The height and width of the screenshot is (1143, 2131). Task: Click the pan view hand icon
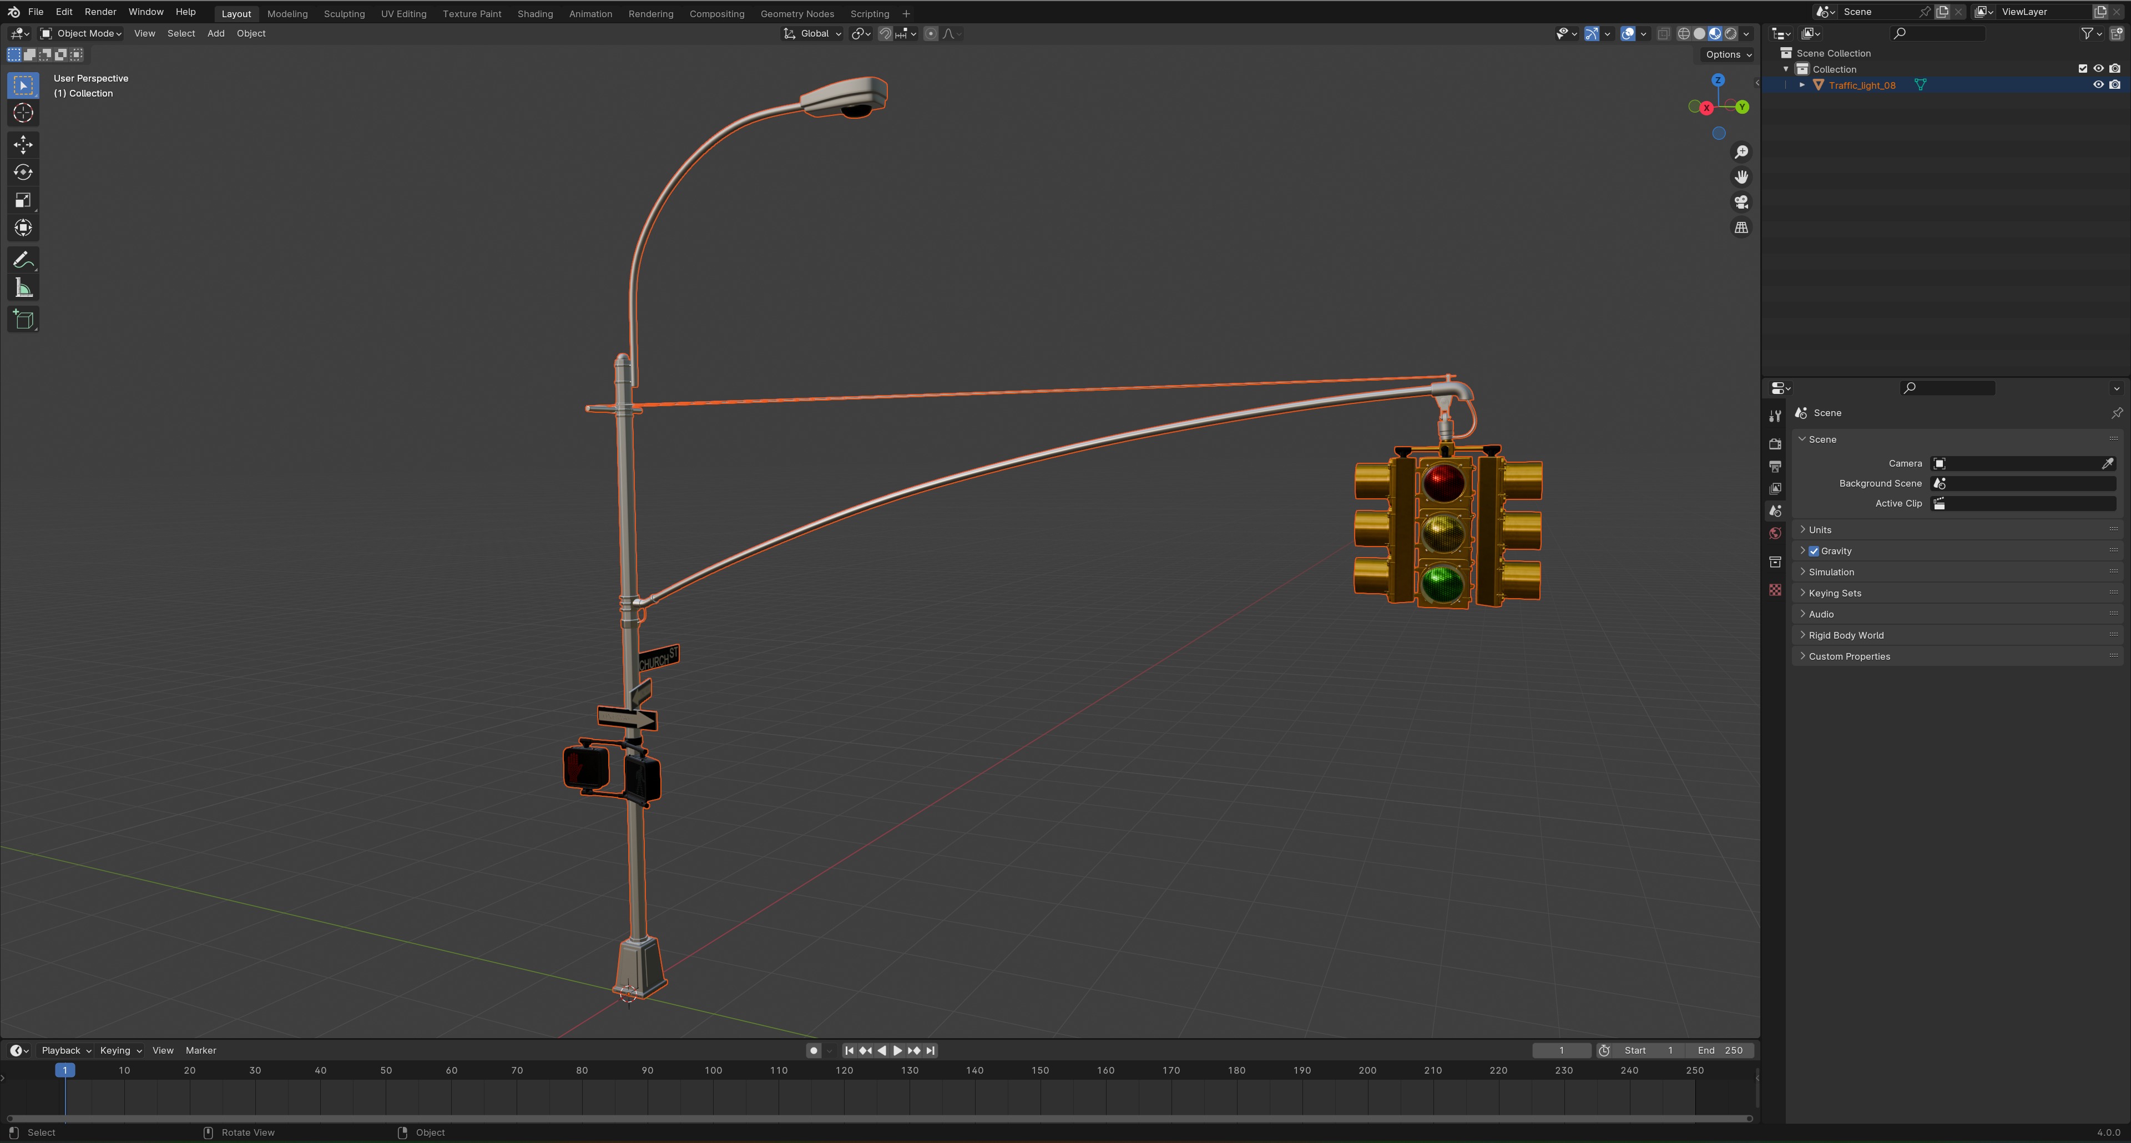coord(1741,177)
